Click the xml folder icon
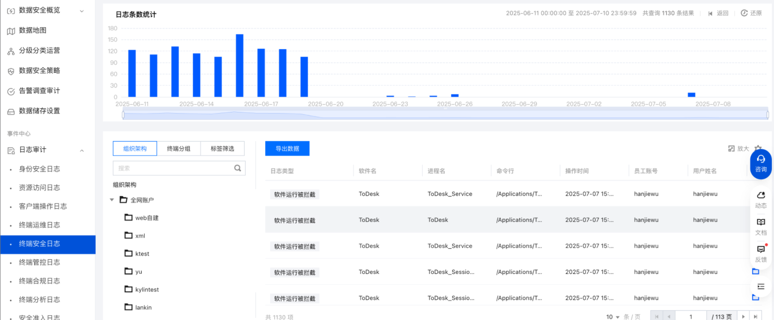The height and width of the screenshot is (320, 774). click(129, 235)
